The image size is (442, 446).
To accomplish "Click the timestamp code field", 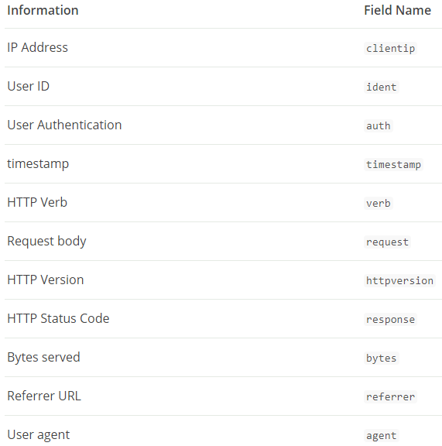I will [393, 164].
